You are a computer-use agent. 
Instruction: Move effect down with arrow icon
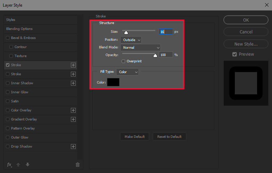click(27, 165)
